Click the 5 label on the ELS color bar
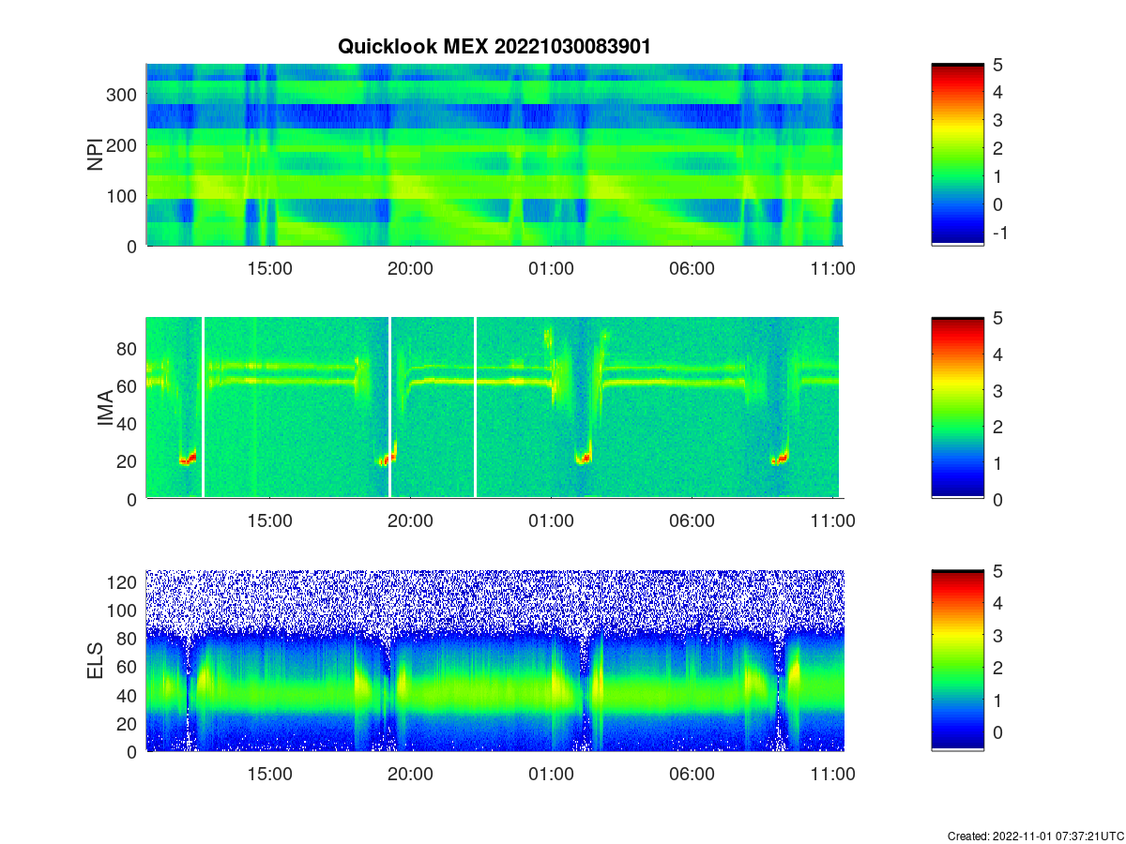Screen dimensions: 1126x844 coord(998,571)
